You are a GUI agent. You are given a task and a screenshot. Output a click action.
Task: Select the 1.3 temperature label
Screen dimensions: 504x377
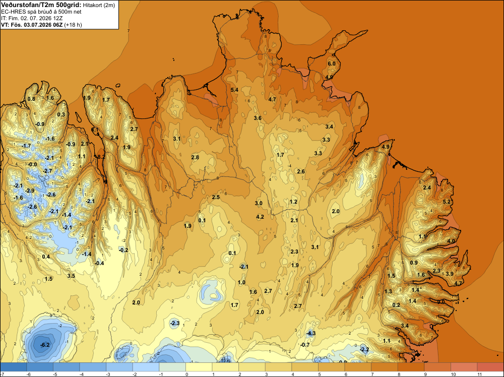pos(388,291)
